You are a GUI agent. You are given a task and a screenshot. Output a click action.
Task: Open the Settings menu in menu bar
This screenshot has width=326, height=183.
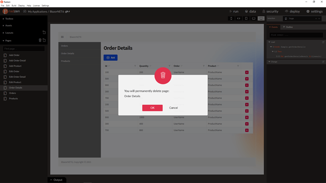pos(45,6)
